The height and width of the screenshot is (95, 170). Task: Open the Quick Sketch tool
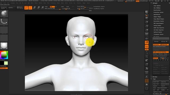pos(20,8)
